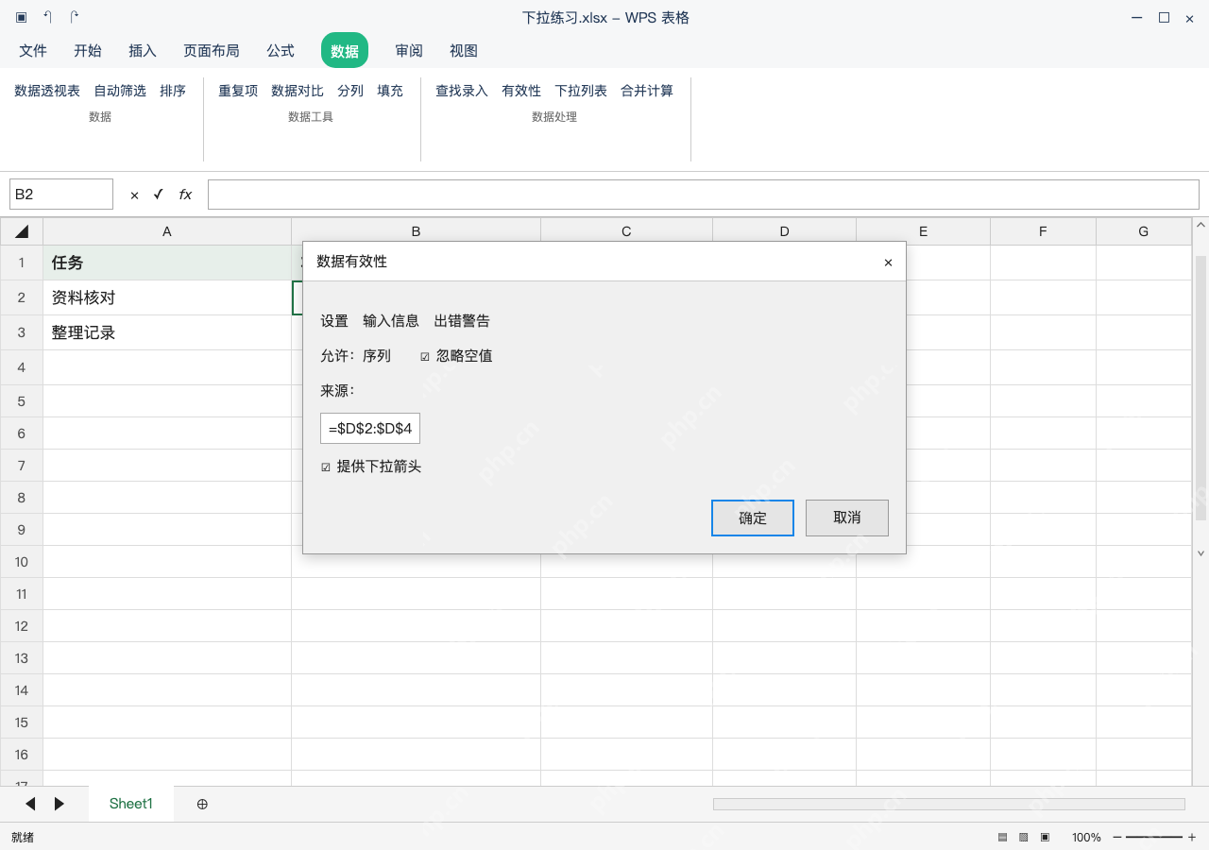
Task: Switch to the 开始 ribbon tab
Action: click(88, 51)
